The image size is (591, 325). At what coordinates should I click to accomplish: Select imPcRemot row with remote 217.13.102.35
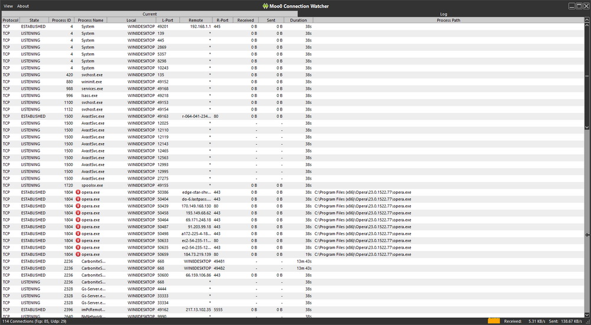[x=293, y=310]
